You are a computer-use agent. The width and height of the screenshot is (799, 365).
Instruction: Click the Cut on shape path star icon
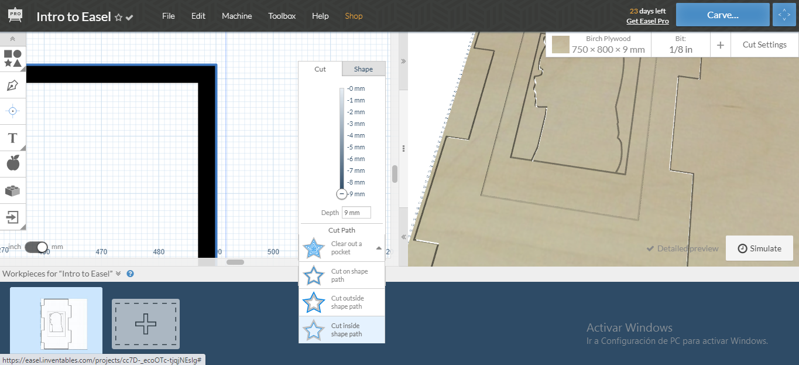click(314, 275)
